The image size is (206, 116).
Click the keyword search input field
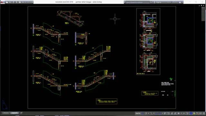[x=137, y=2]
